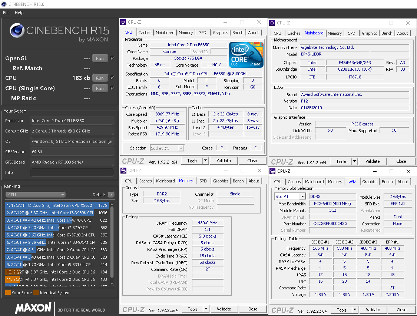Select ranking row Intel Core i7-3720QM
Viewport: 417px width, 316px height.
point(56,235)
